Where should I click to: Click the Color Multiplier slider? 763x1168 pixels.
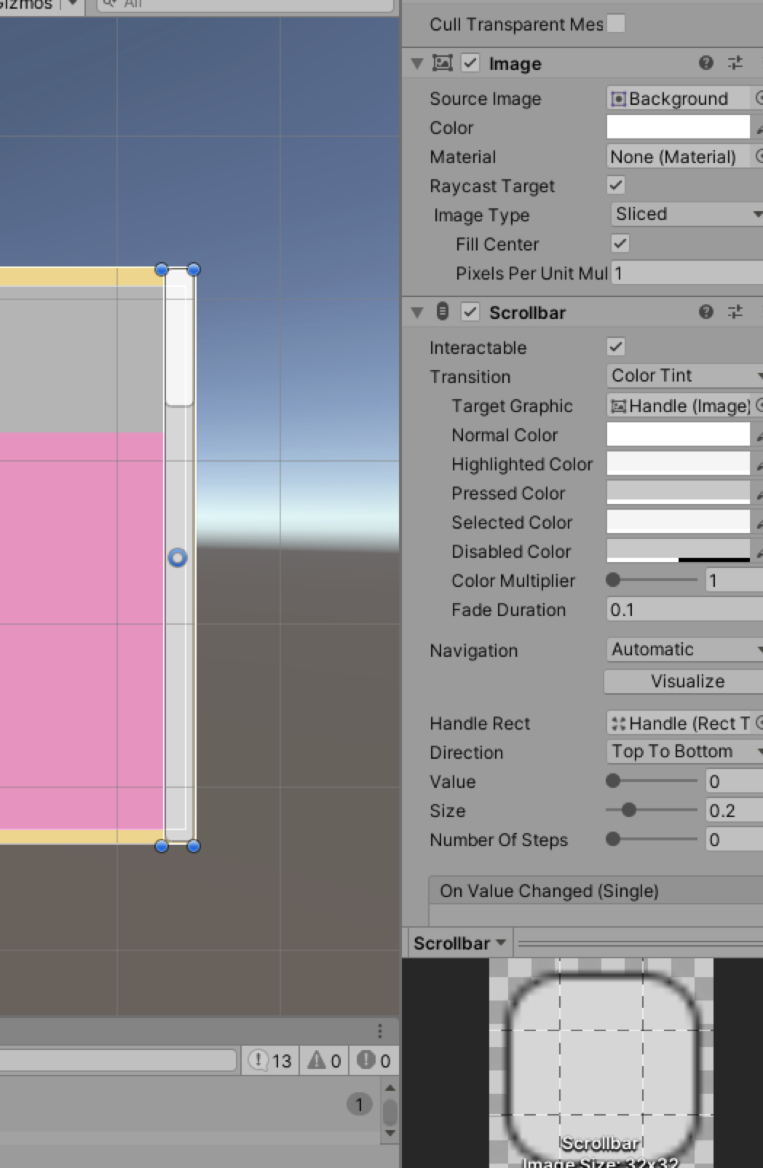652,580
